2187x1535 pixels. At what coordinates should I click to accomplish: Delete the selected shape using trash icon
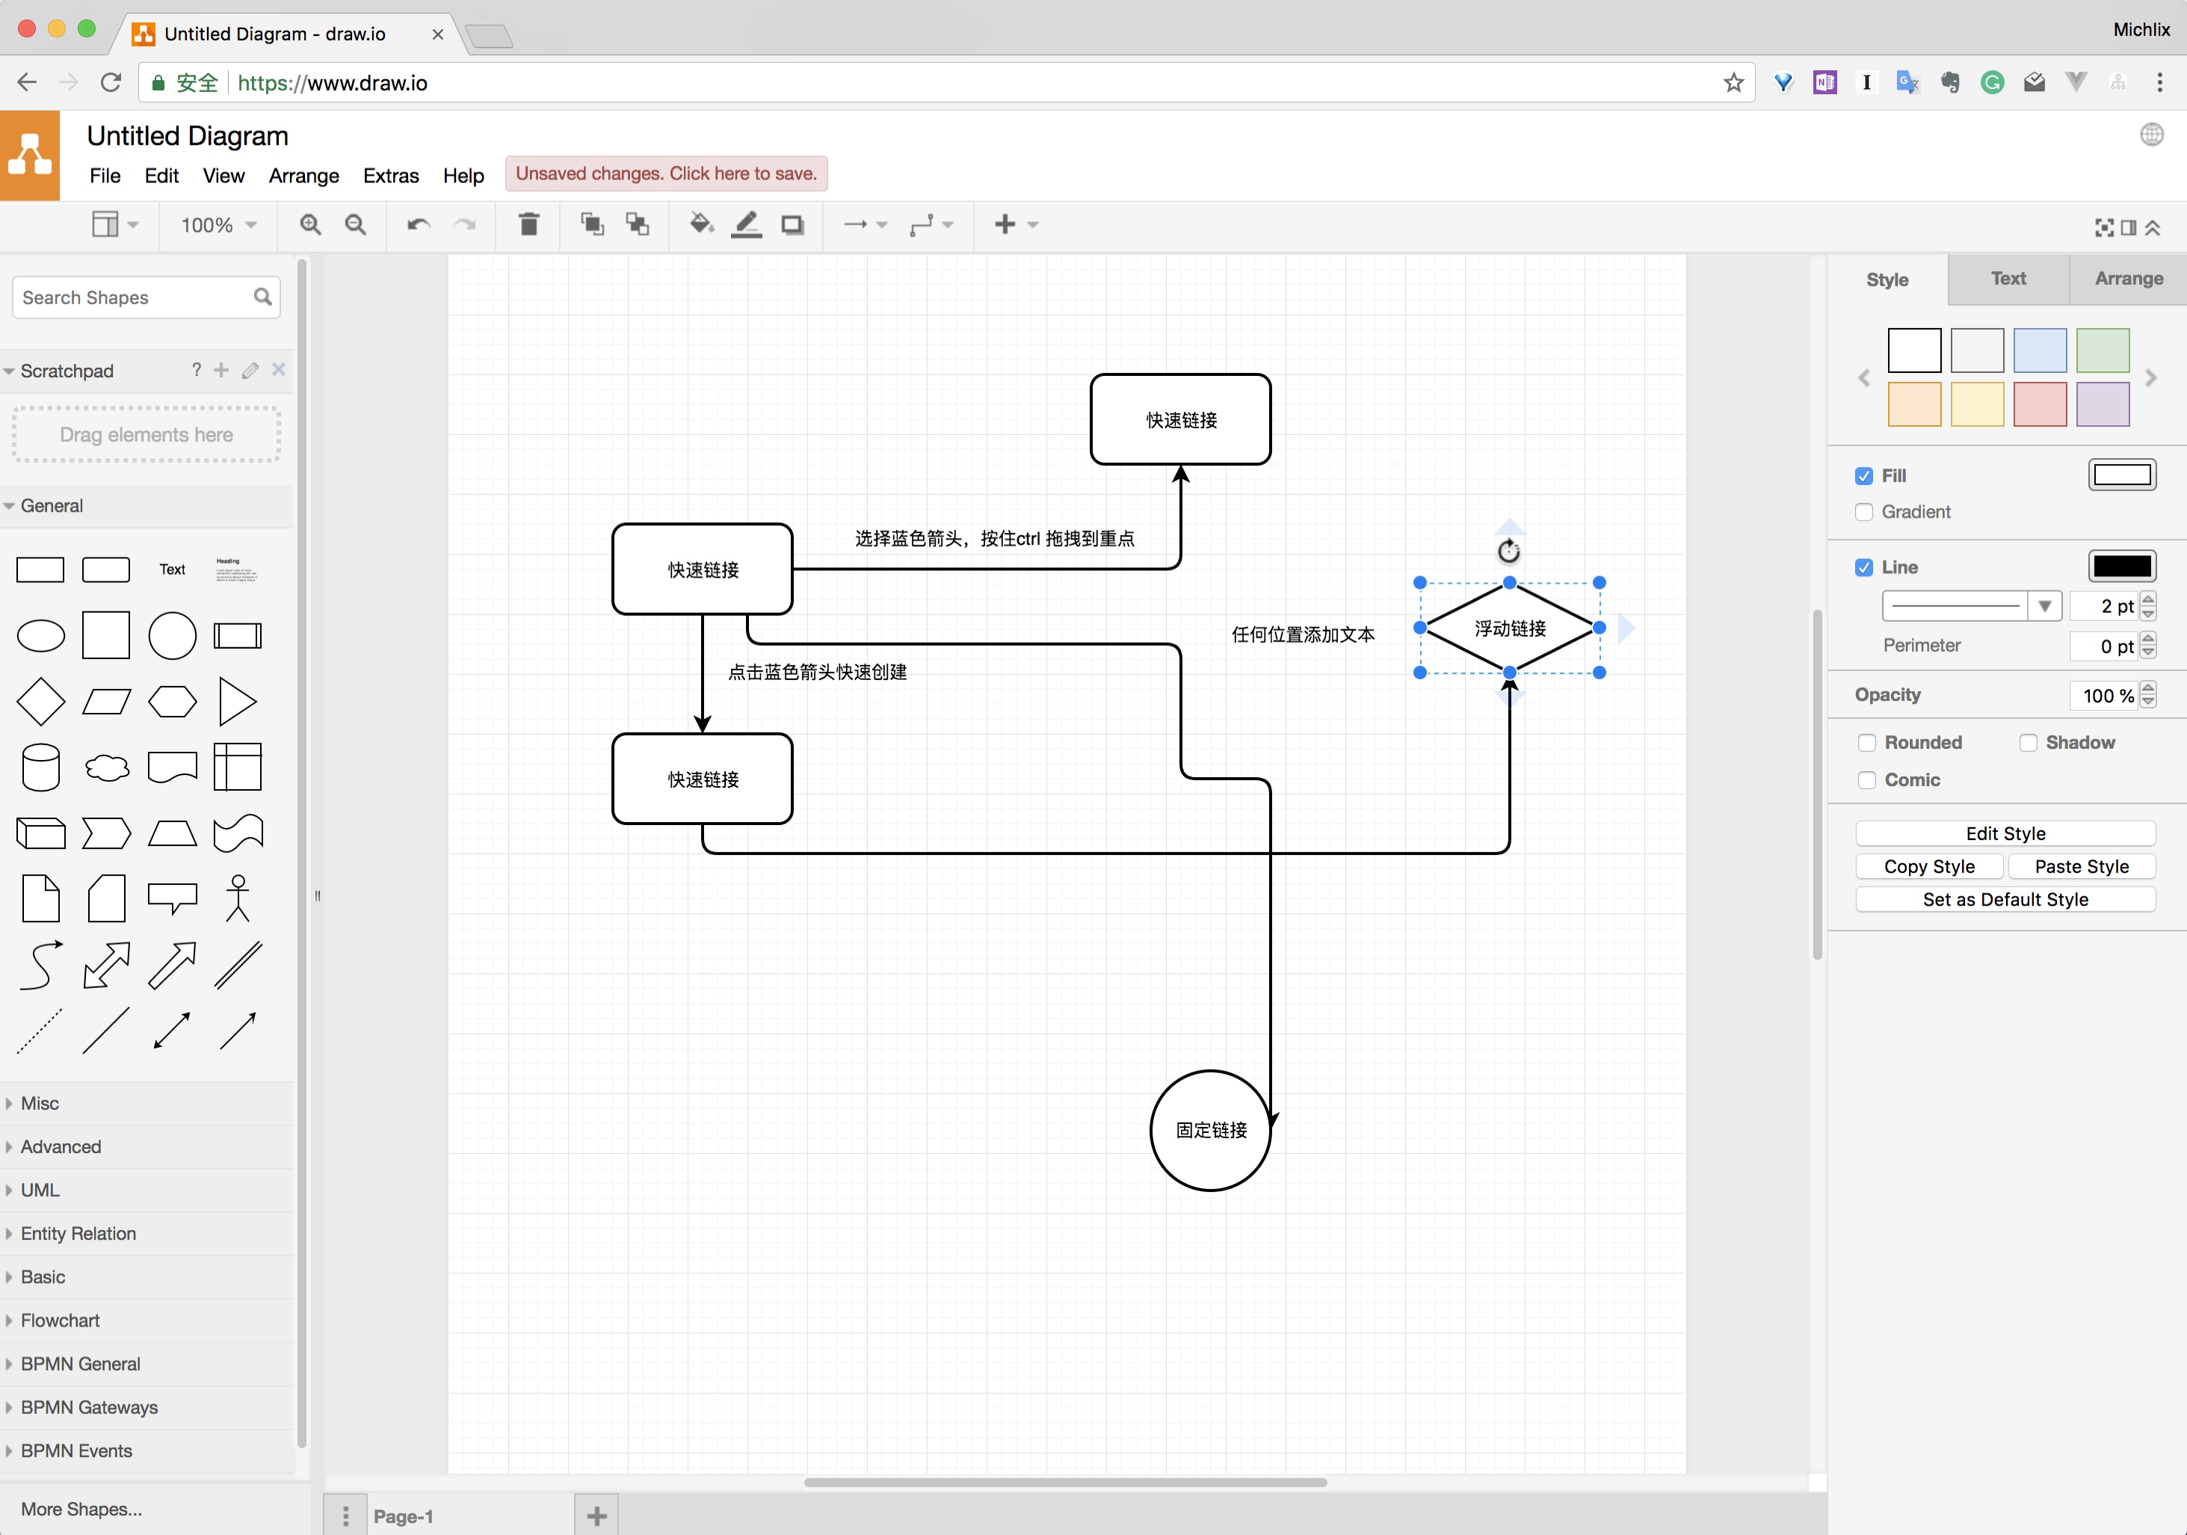coord(528,225)
